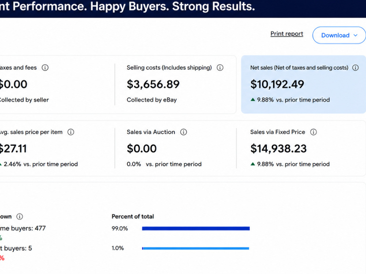366x274 pixels.
Task: Click info icon next to Sales via Auction
Action: coord(183,132)
